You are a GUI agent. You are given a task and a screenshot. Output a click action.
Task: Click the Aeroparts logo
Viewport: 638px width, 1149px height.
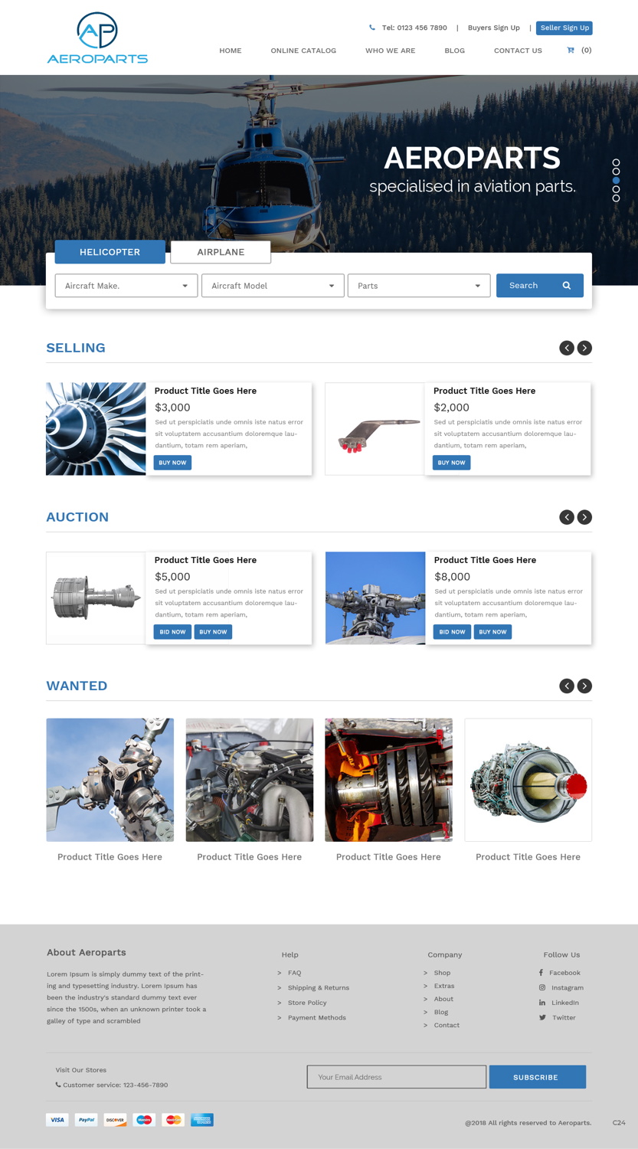[x=97, y=38]
